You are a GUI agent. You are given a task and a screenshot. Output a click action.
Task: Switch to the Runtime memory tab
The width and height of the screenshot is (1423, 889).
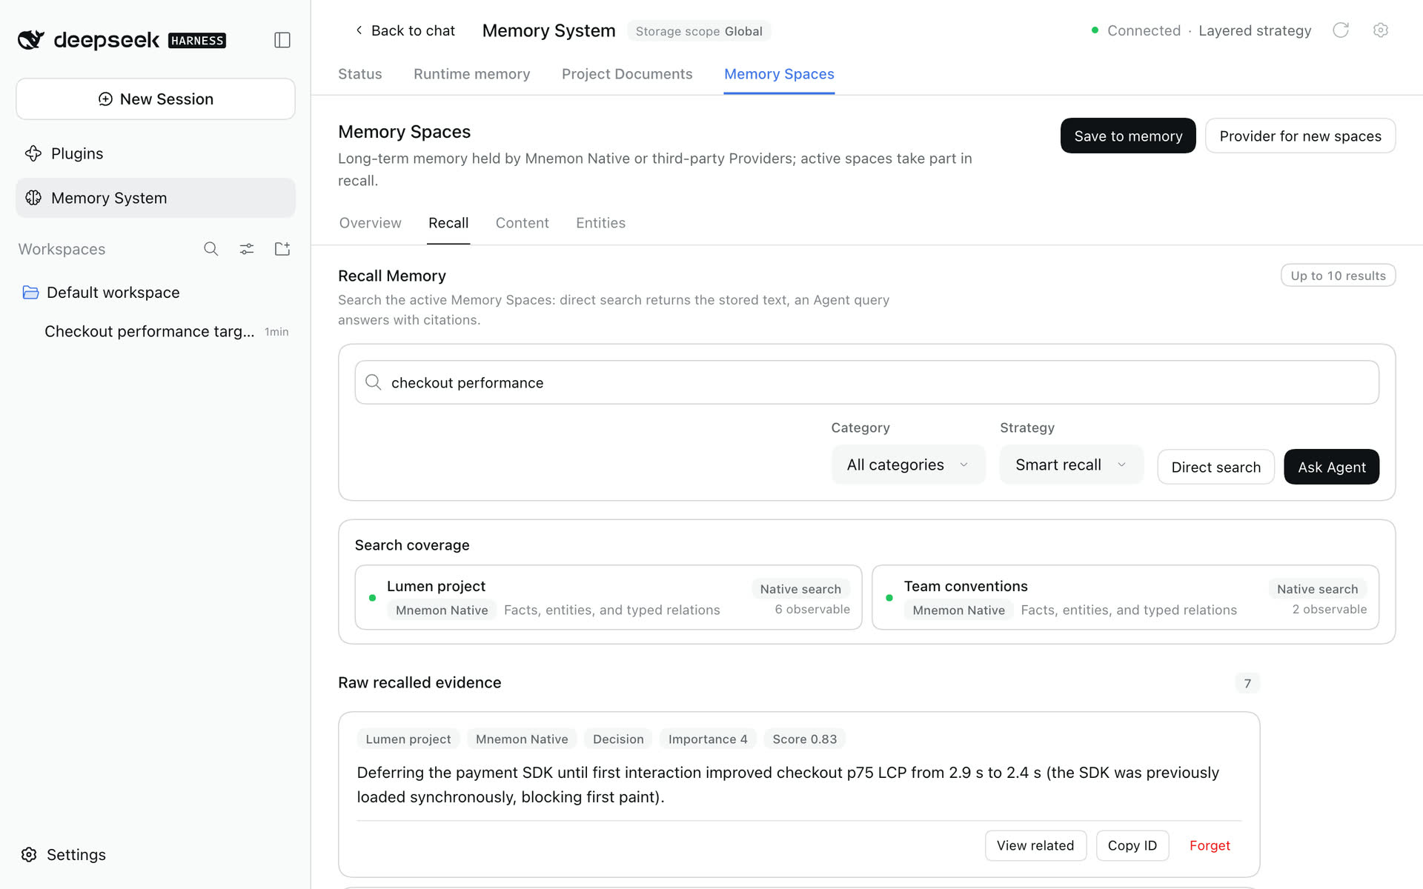point(472,74)
